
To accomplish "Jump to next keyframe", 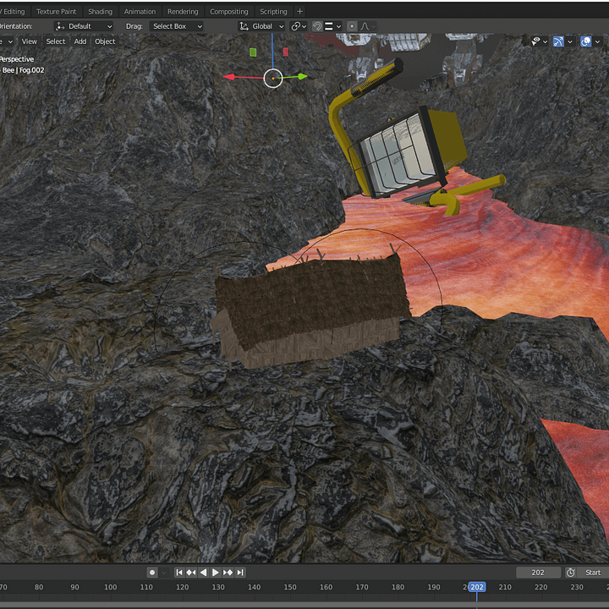I will (x=228, y=572).
